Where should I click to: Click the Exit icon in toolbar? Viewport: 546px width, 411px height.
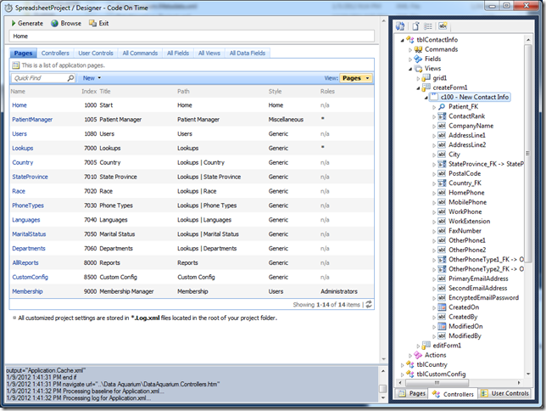coord(94,24)
